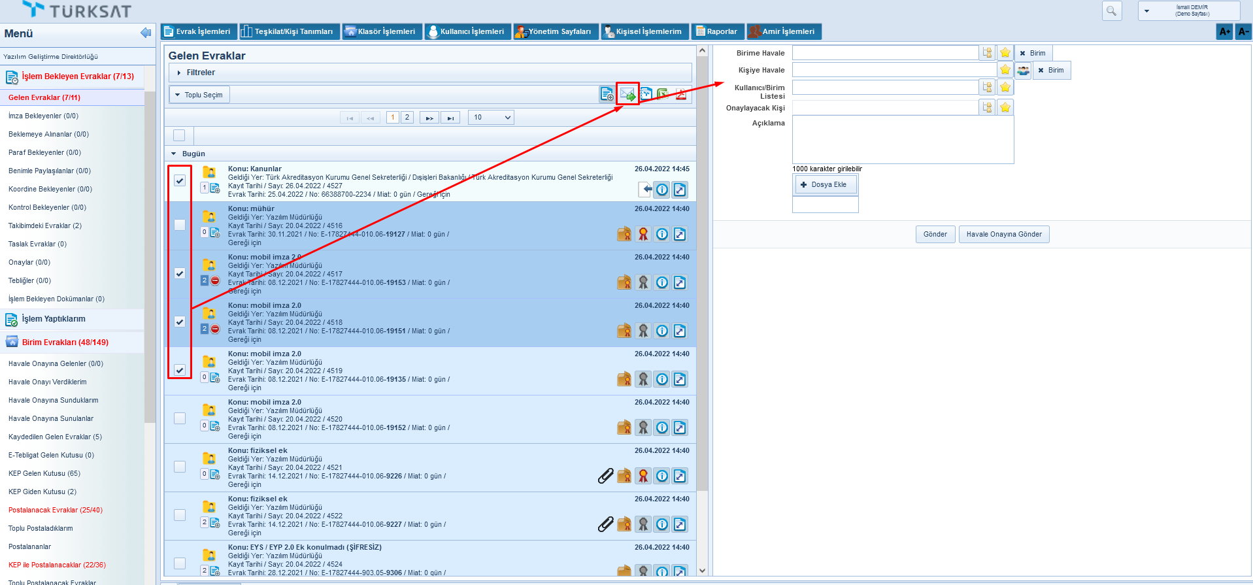Click the Gönder button
The width and height of the screenshot is (1253, 585).
(x=935, y=234)
